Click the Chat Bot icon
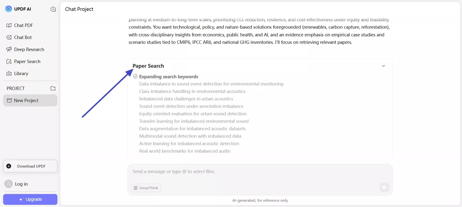Image resolution: width=462 pixels, height=207 pixels. pyautogui.click(x=9, y=37)
